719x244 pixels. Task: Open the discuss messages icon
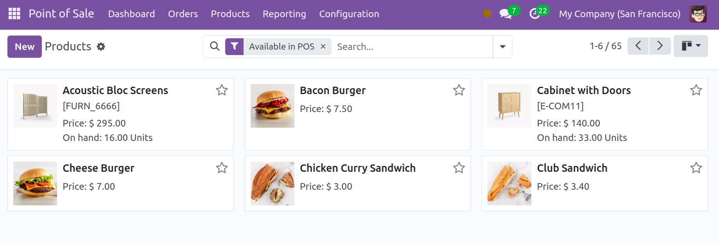point(506,14)
